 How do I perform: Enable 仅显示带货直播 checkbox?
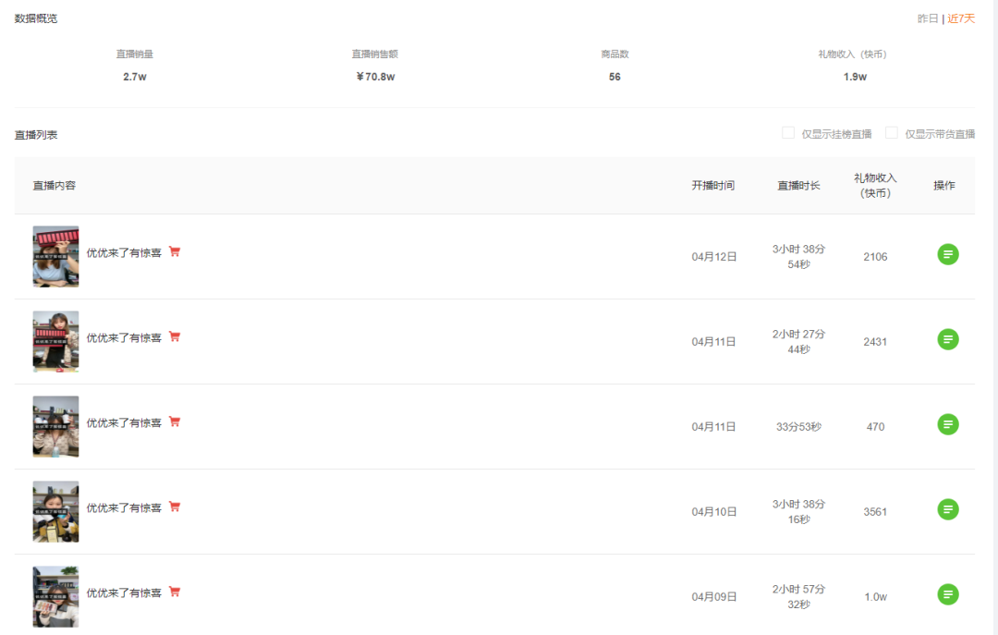(892, 132)
